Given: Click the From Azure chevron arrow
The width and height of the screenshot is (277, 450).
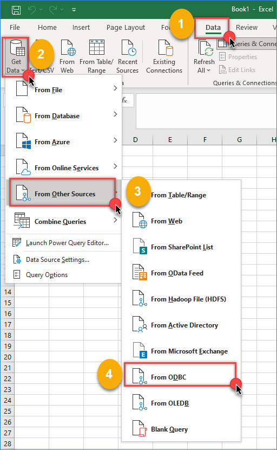Looking at the screenshot, I should pos(115,140).
